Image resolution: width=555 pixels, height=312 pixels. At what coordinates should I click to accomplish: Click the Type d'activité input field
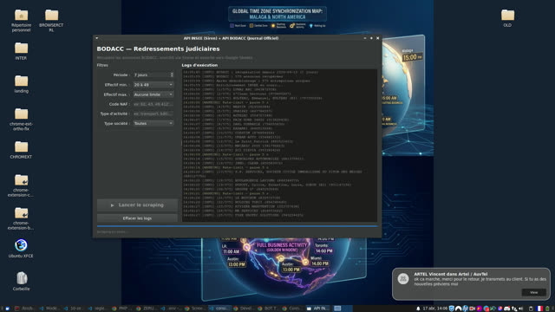(x=153, y=114)
